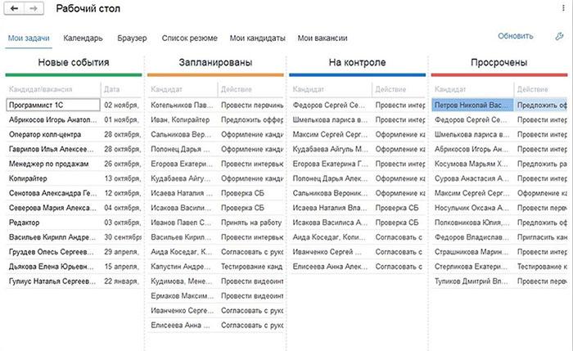Select Гаврилов Илья Алексее... row
573x351 pixels.
[x=74, y=149]
